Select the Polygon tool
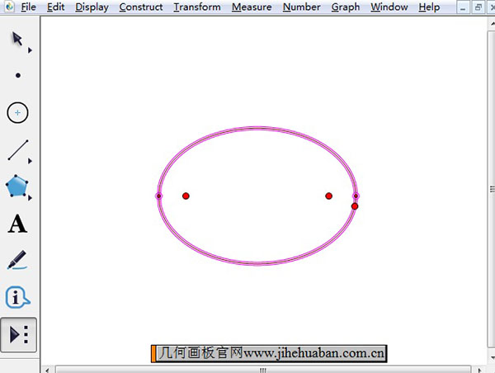This screenshot has width=495, height=373. pos(16,186)
